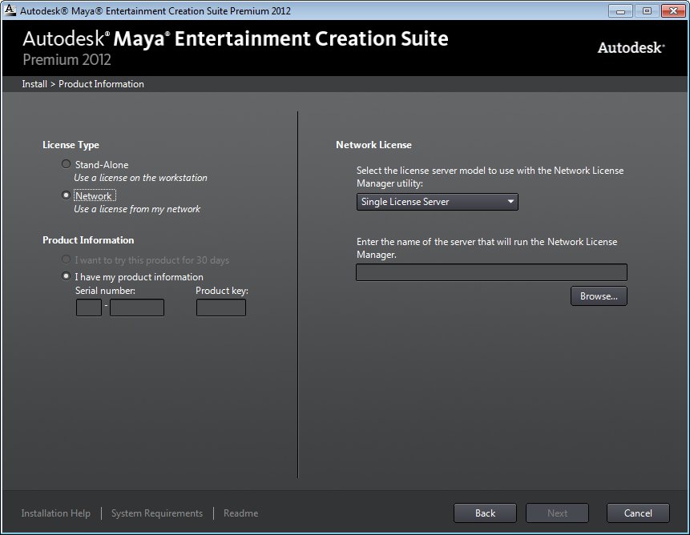
Task: Click the Back button
Action: click(485, 513)
